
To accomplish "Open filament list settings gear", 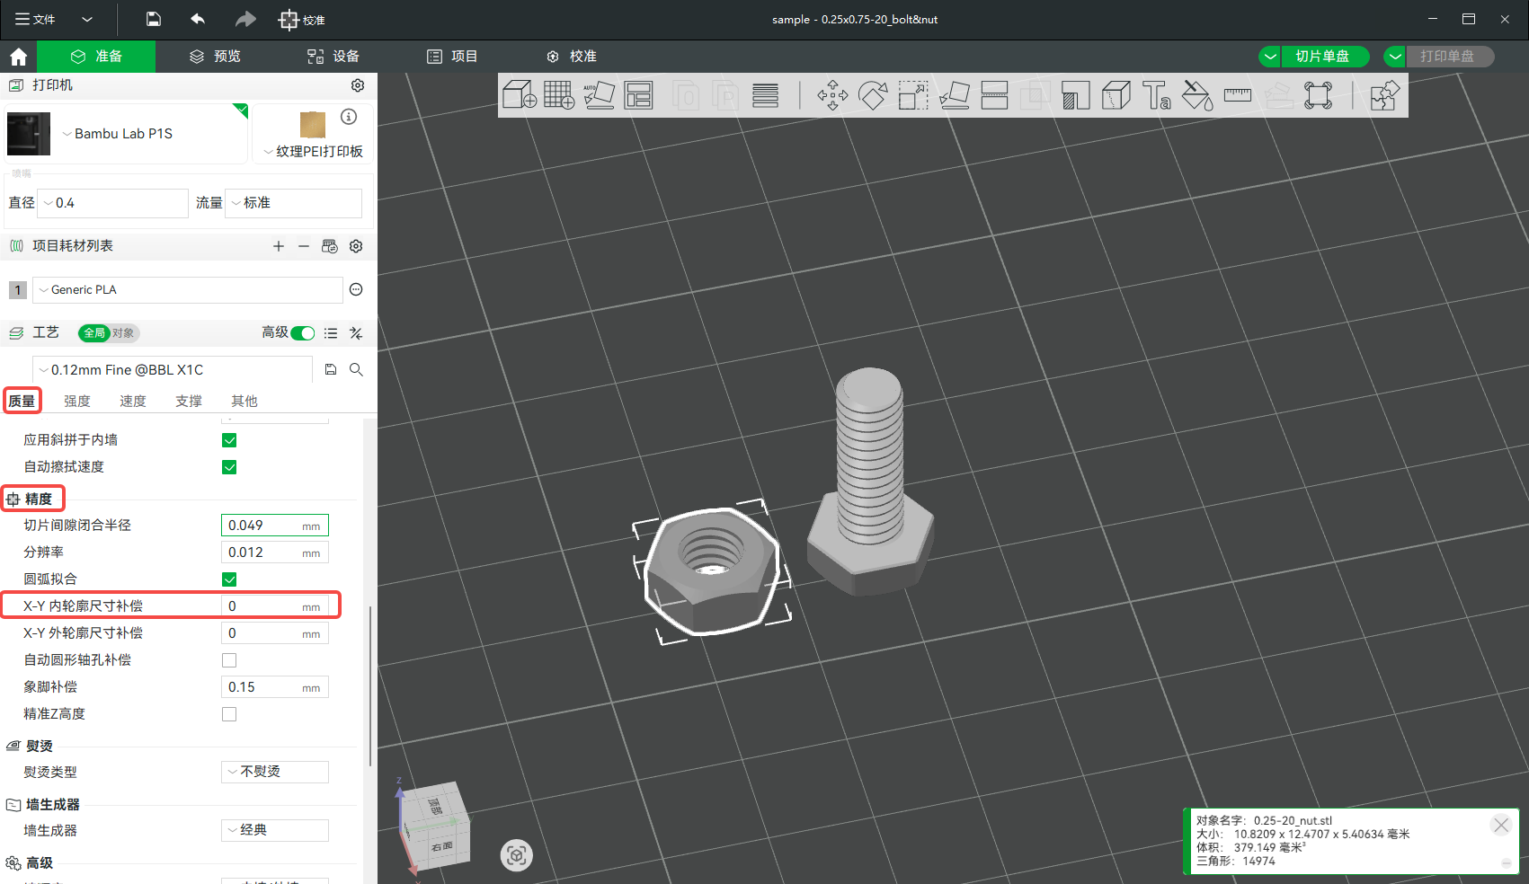I will [x=356, y=246].
